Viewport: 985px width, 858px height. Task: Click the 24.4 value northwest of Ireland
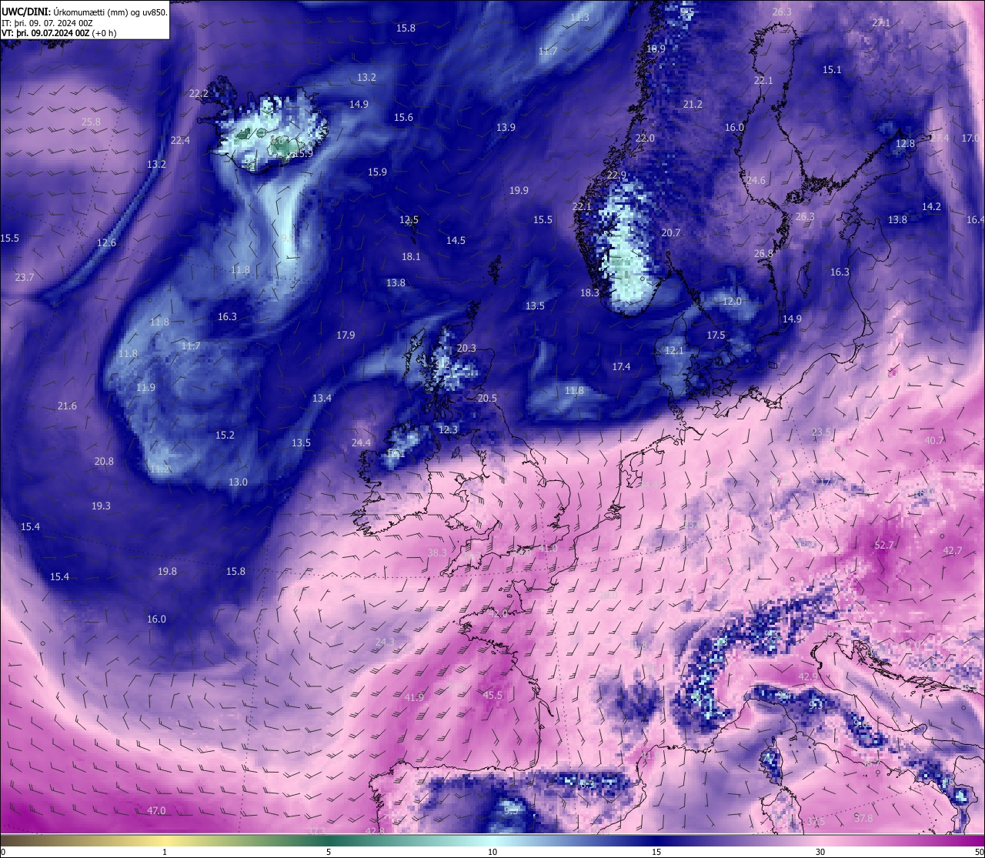(x=361, y=443)
